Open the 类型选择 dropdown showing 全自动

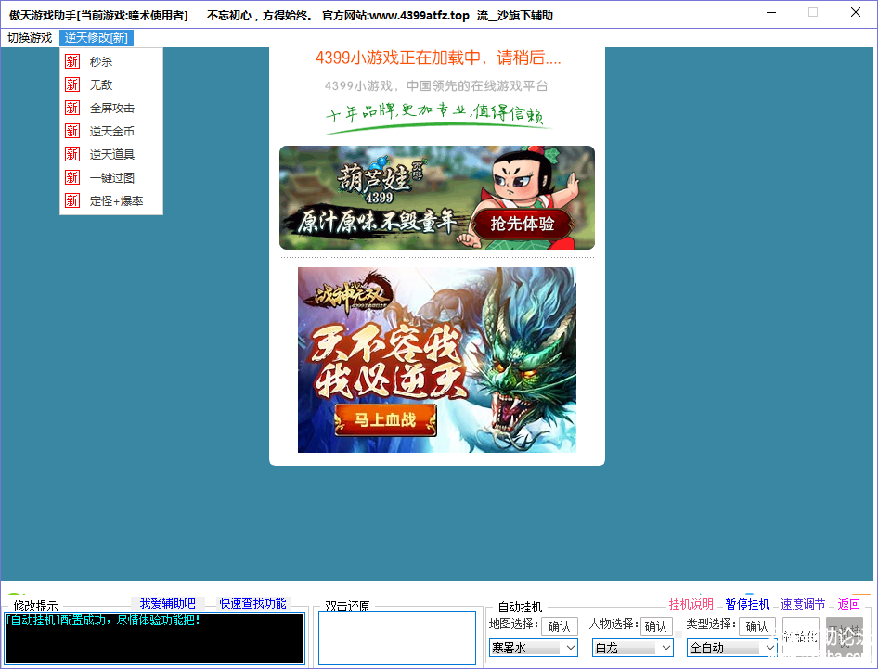[732, 648]
